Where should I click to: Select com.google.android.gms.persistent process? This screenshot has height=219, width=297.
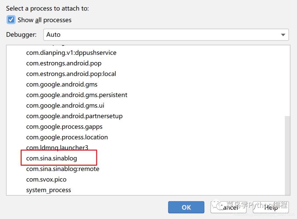pyautogui.click(x=77, y=95)
